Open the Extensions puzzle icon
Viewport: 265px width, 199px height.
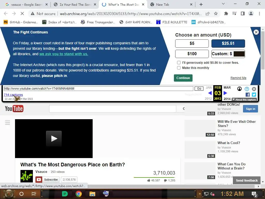pos(226,13)
